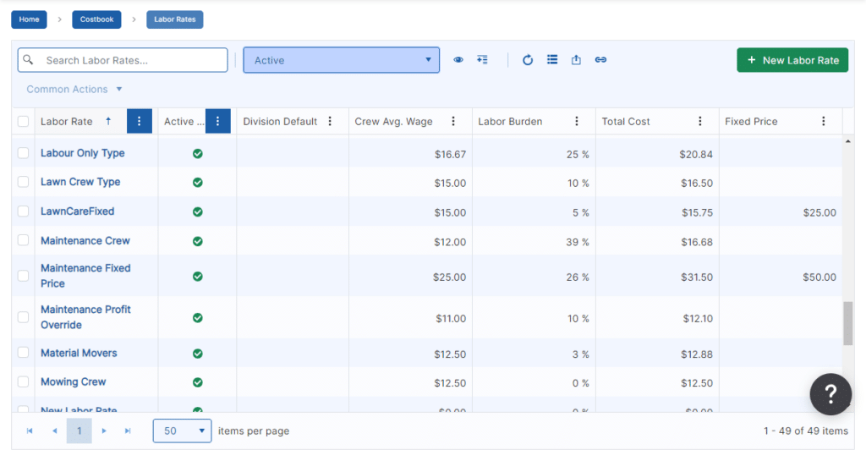Open Labor Rate column options menu
The width and height of the screenshot is (866, 461).
(x=140, y=122)
